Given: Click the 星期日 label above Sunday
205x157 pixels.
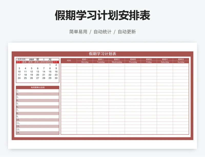Looking at the screenshot, I should pos(181,59).
